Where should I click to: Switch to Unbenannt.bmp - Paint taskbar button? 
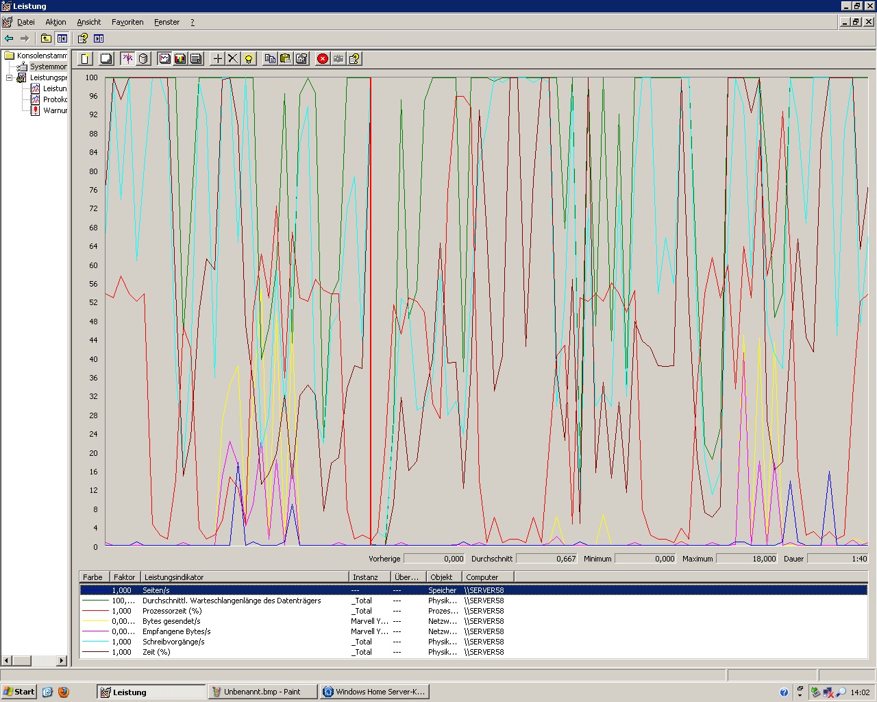point(262,692)
